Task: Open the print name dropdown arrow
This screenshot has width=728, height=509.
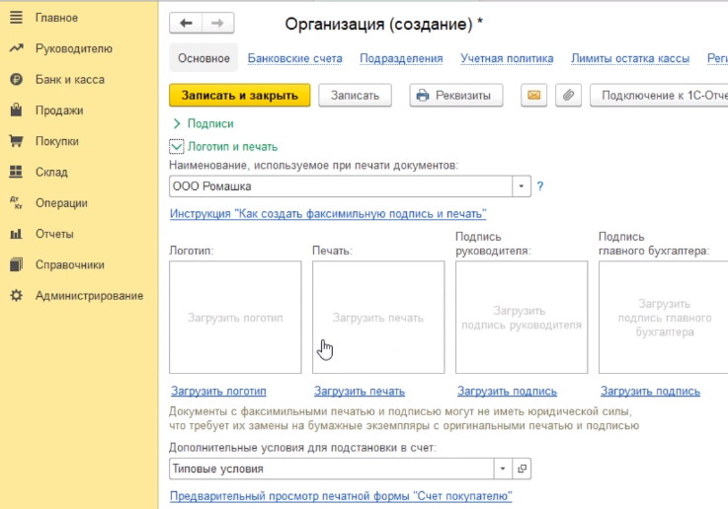Action: click(x=521, y=185)
